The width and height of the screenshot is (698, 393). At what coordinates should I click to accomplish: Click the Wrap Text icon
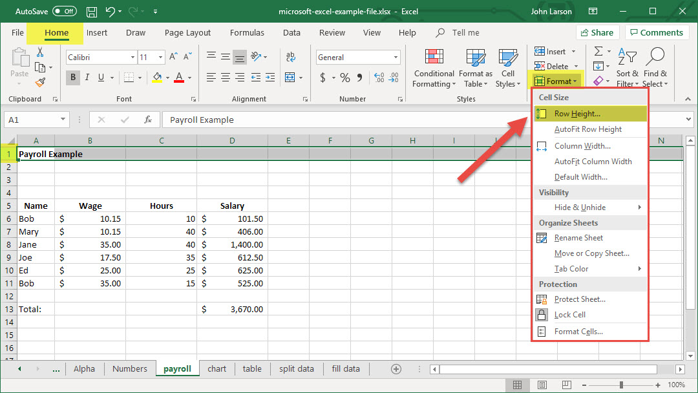coord(290,57)
